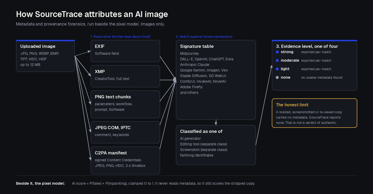Select the Classified as one of heading
This screenshot has width=373, height=194.
coord(201,131)
